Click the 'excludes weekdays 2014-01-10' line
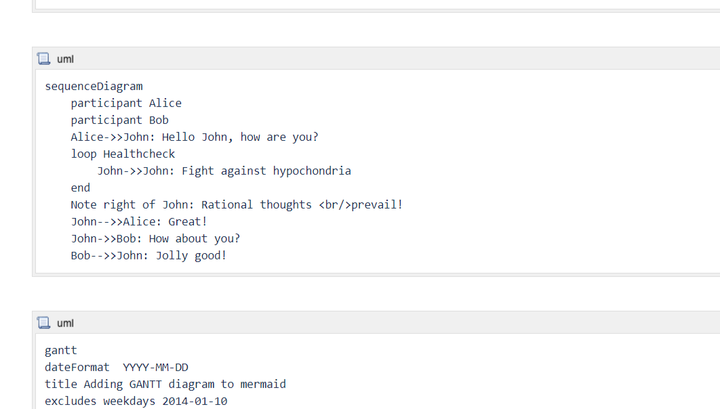 tap(136, 401)
